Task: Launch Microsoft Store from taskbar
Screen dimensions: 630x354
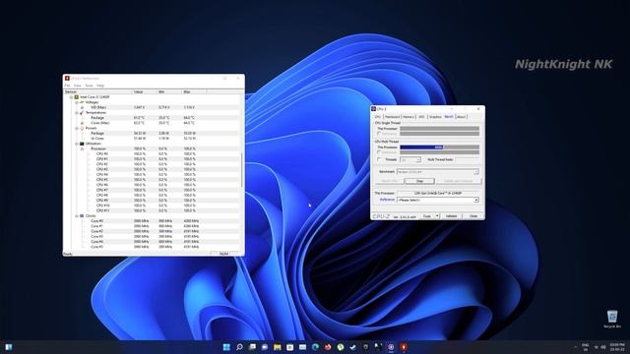Action: point(289,347)
